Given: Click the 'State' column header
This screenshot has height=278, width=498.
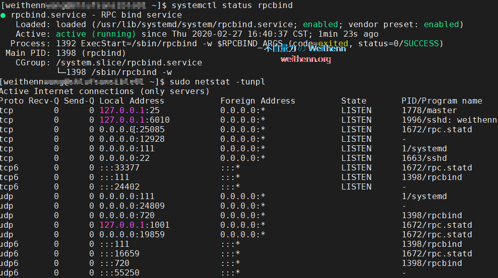Looking at the screenshot, I should pos(354,101).
